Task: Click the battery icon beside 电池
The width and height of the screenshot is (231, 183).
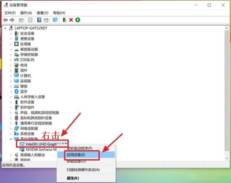Action: tap(16, 65)
